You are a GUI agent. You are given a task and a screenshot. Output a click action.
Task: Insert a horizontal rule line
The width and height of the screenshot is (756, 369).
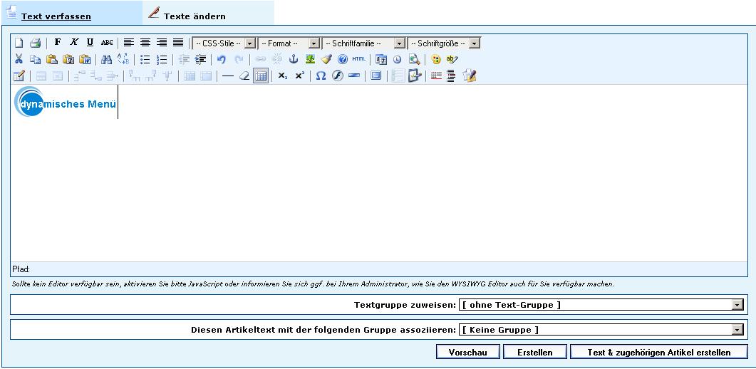coord(227,76)
